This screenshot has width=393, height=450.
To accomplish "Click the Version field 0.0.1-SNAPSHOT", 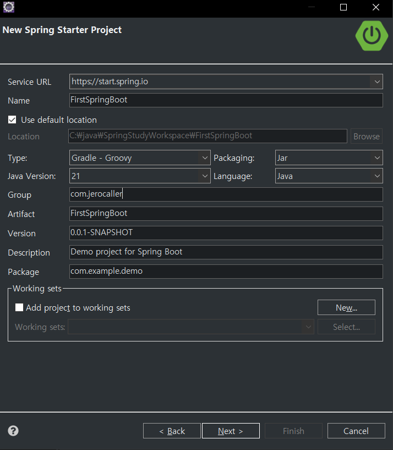I will pyautogui.click(x=226, y=233).
